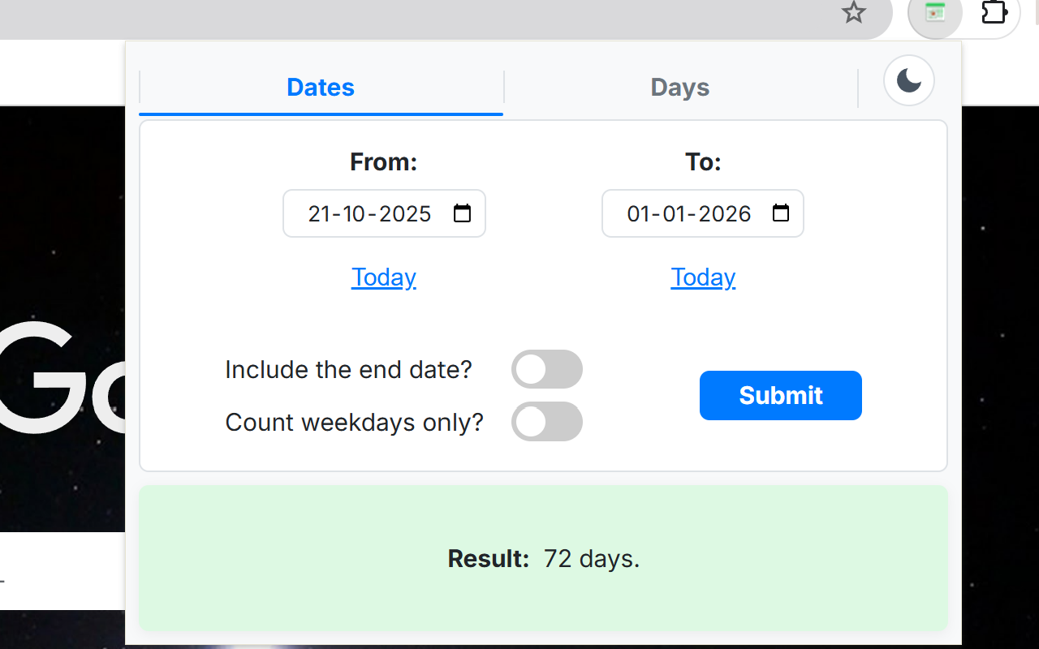Open the To date calendar picker icon
This screenshot has width=1039, height=649.
pyautogui.click(x=781, y=213)
